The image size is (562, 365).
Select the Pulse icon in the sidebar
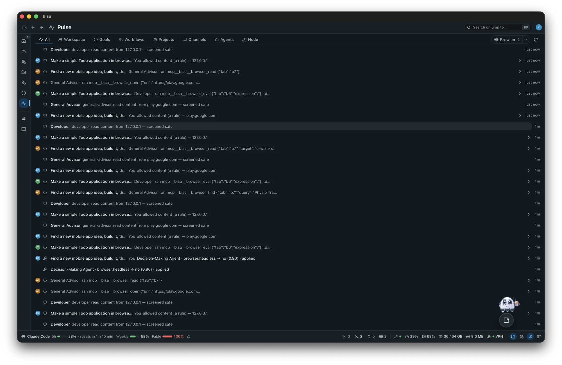(24, 103)
